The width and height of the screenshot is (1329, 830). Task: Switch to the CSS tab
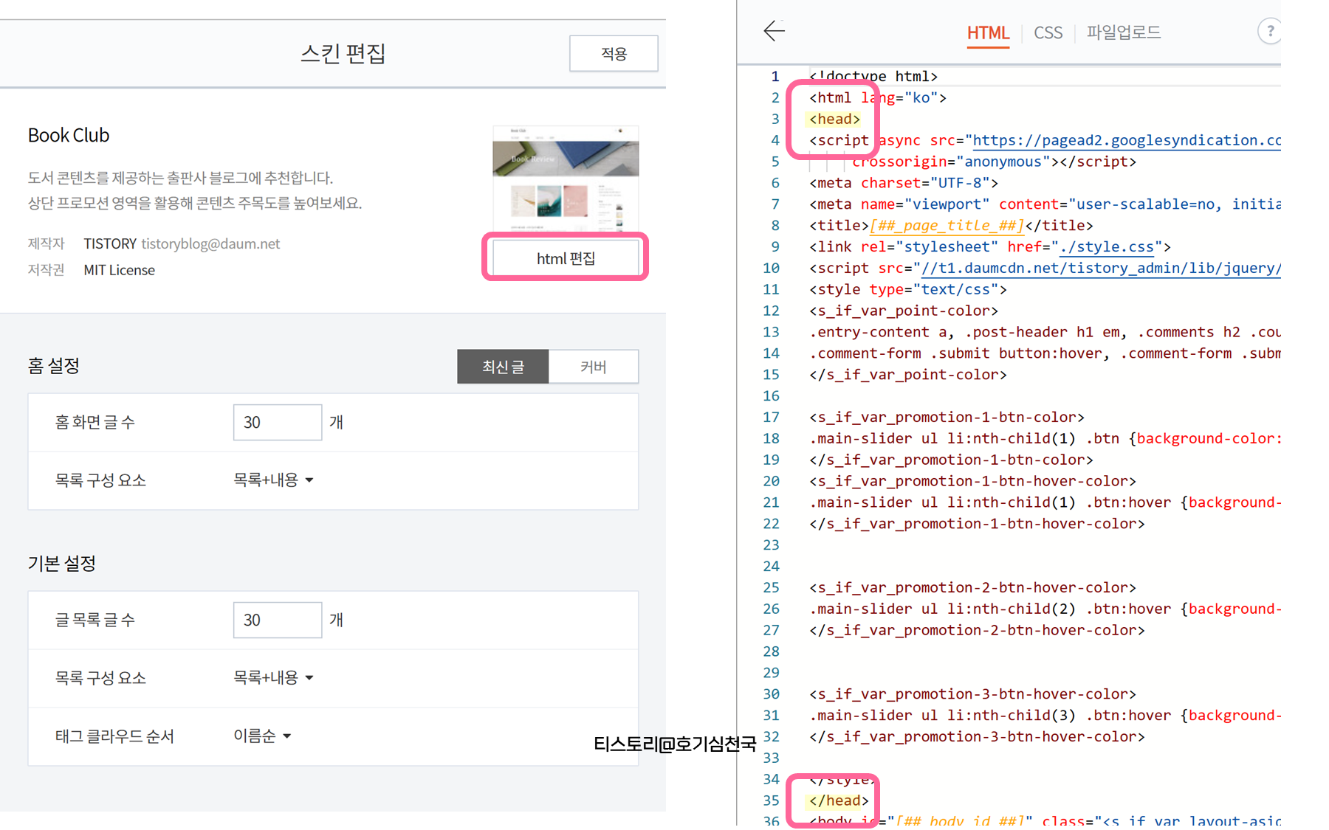1048,32
